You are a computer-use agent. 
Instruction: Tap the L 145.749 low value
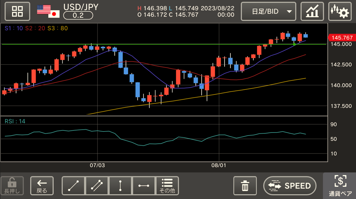184,9
